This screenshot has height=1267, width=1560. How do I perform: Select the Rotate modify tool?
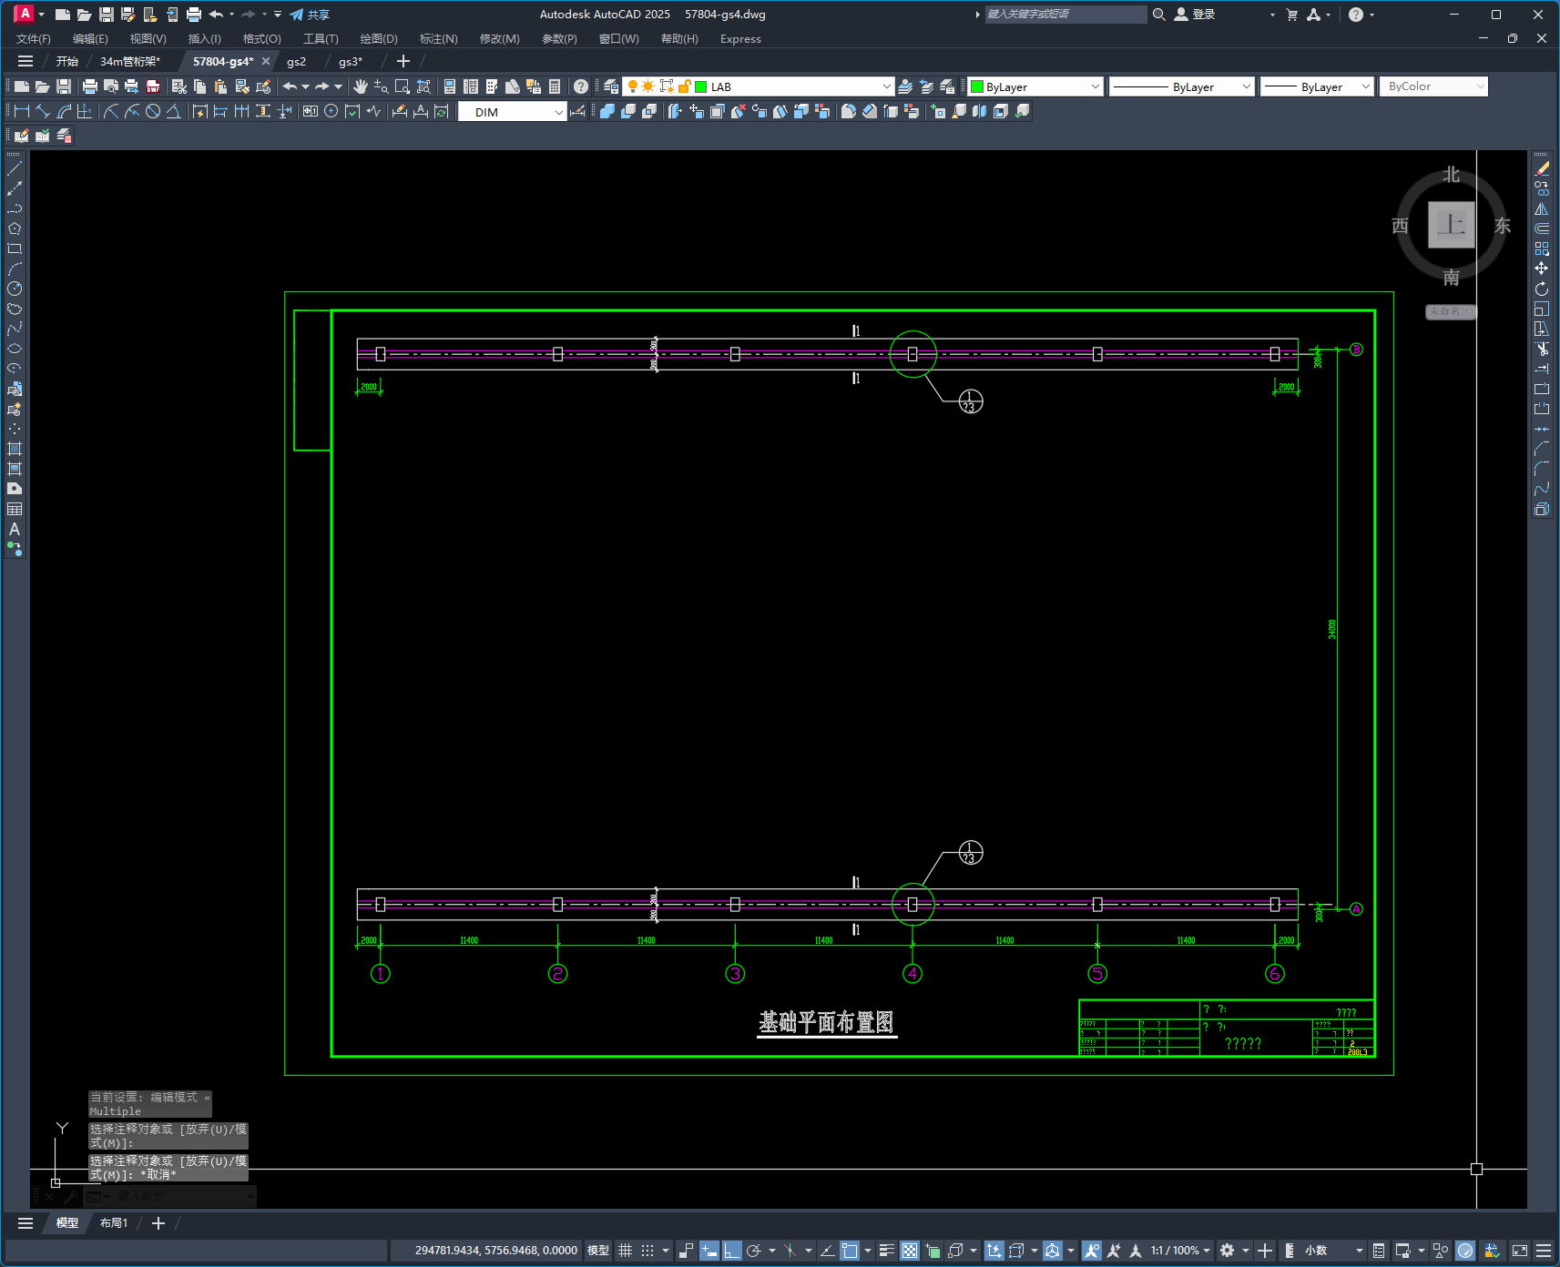1542,289
